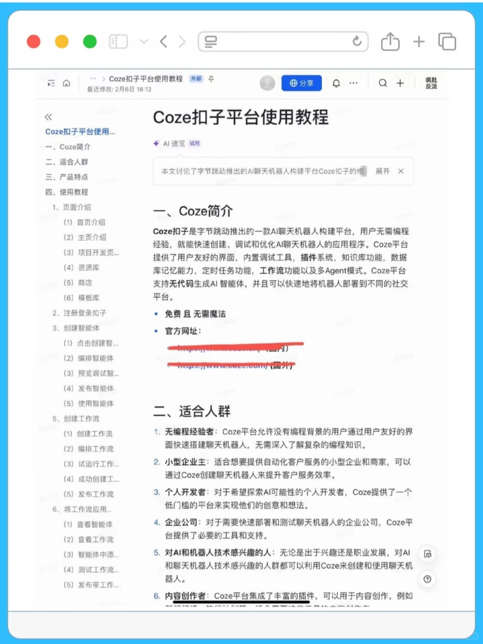Show the browser tab overview icon
This screenshot has height=644, width=483.
(447, 42)
